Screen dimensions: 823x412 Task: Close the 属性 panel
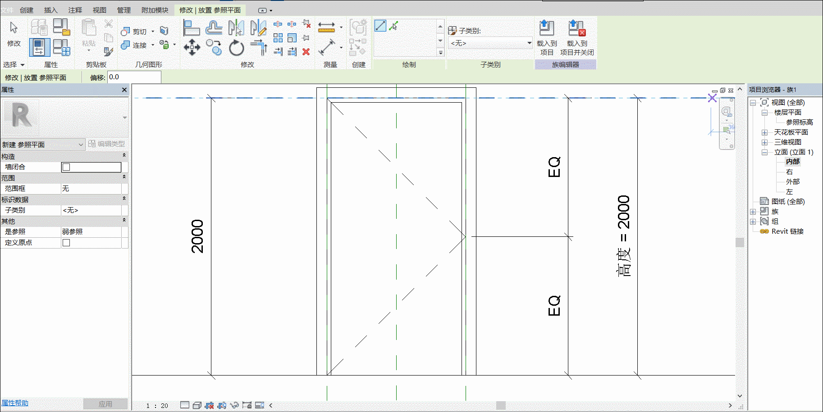click(124, 90)
